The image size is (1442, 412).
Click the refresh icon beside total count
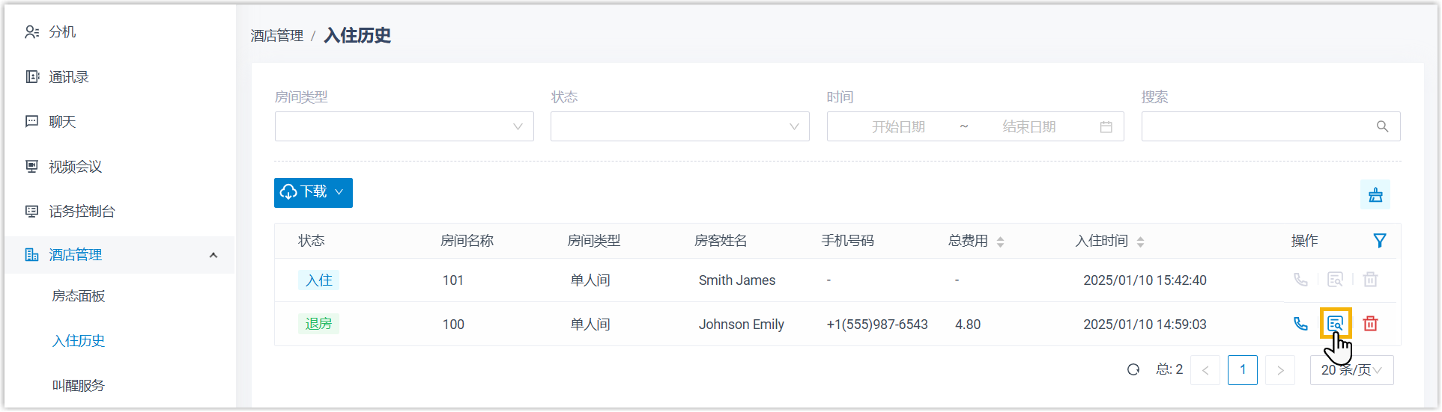click(1133, 369)
